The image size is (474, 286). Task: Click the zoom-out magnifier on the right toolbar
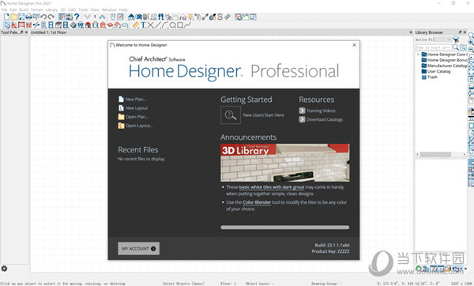click(471, 50)
